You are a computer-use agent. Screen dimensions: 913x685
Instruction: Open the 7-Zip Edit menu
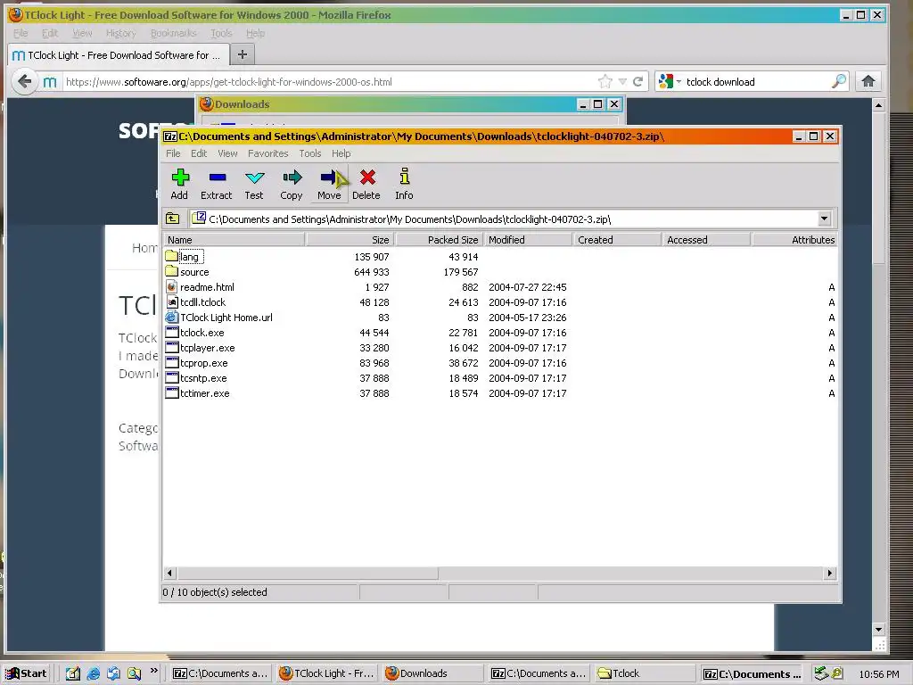[199, 153]
